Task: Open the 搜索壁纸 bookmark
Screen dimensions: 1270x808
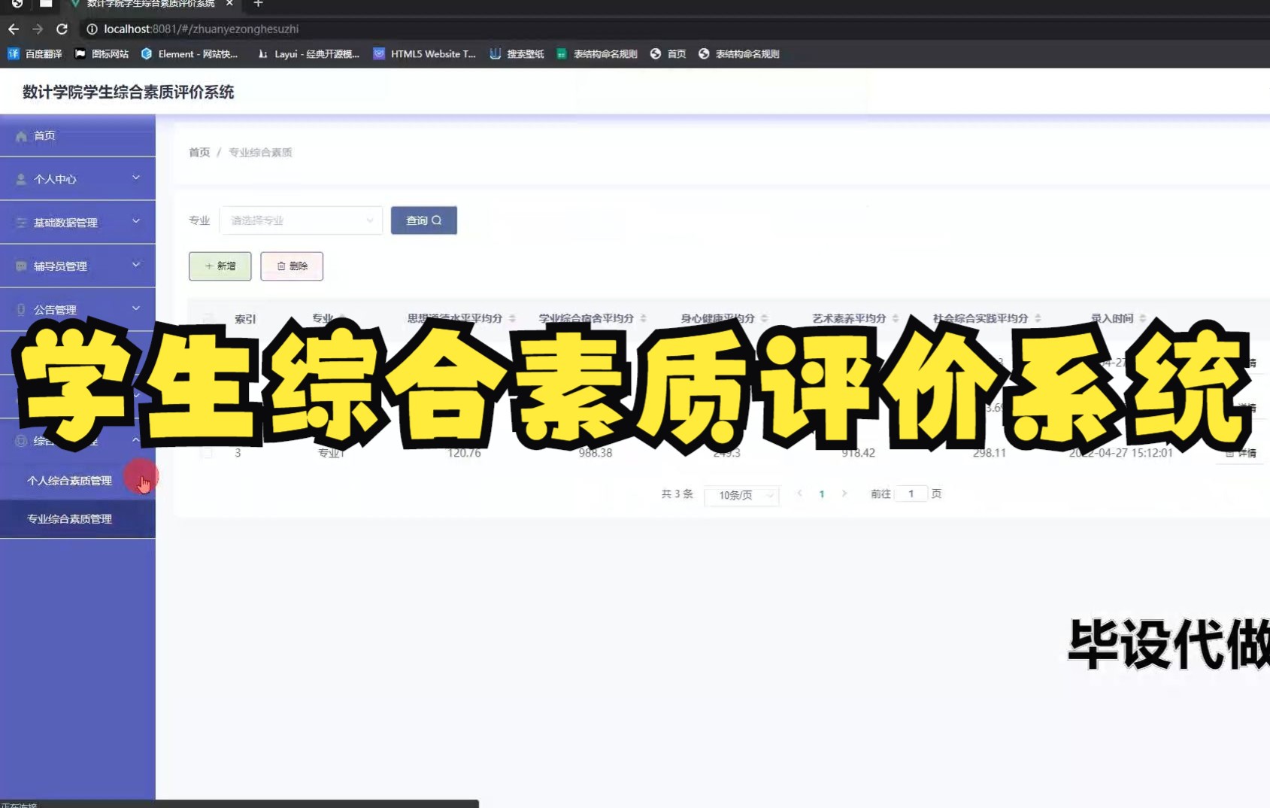Action: [x=517, y=54]
